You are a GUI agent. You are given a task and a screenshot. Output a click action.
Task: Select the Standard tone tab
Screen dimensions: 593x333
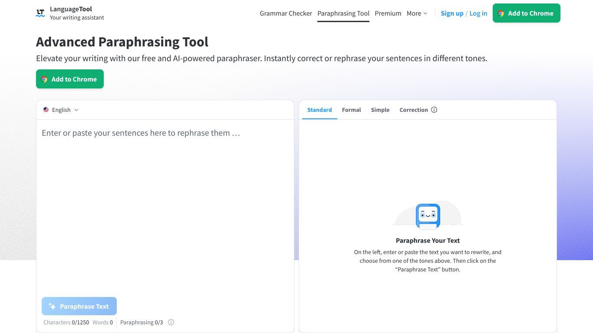pos(320,110)
